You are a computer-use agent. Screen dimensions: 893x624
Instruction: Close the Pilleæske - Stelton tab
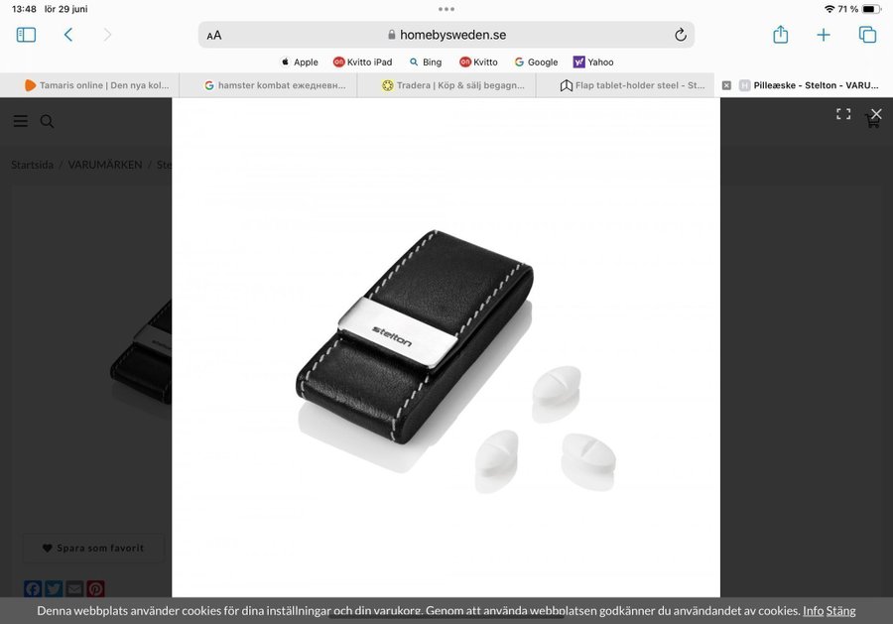point(726,85)
